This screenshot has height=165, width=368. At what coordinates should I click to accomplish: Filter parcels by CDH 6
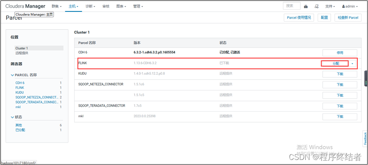click(x=20, y=83)
